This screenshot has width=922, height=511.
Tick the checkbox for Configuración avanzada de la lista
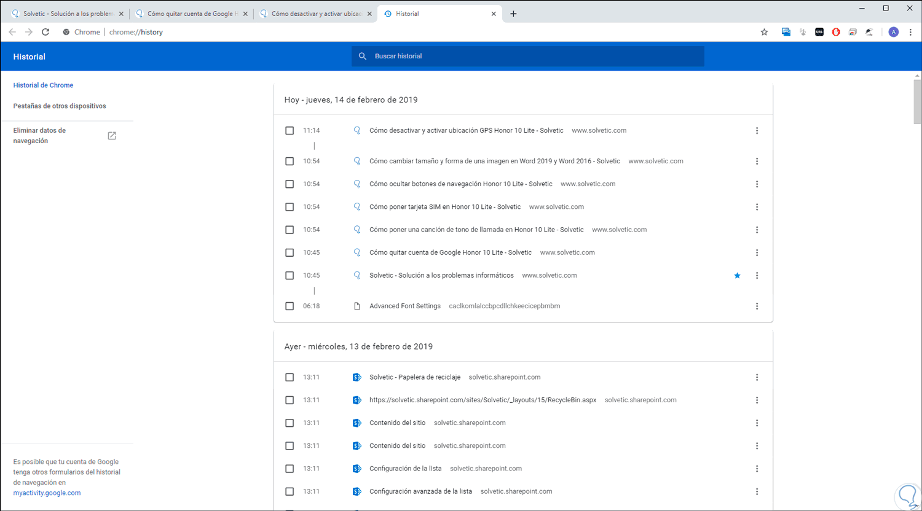[x=290, y=491]
